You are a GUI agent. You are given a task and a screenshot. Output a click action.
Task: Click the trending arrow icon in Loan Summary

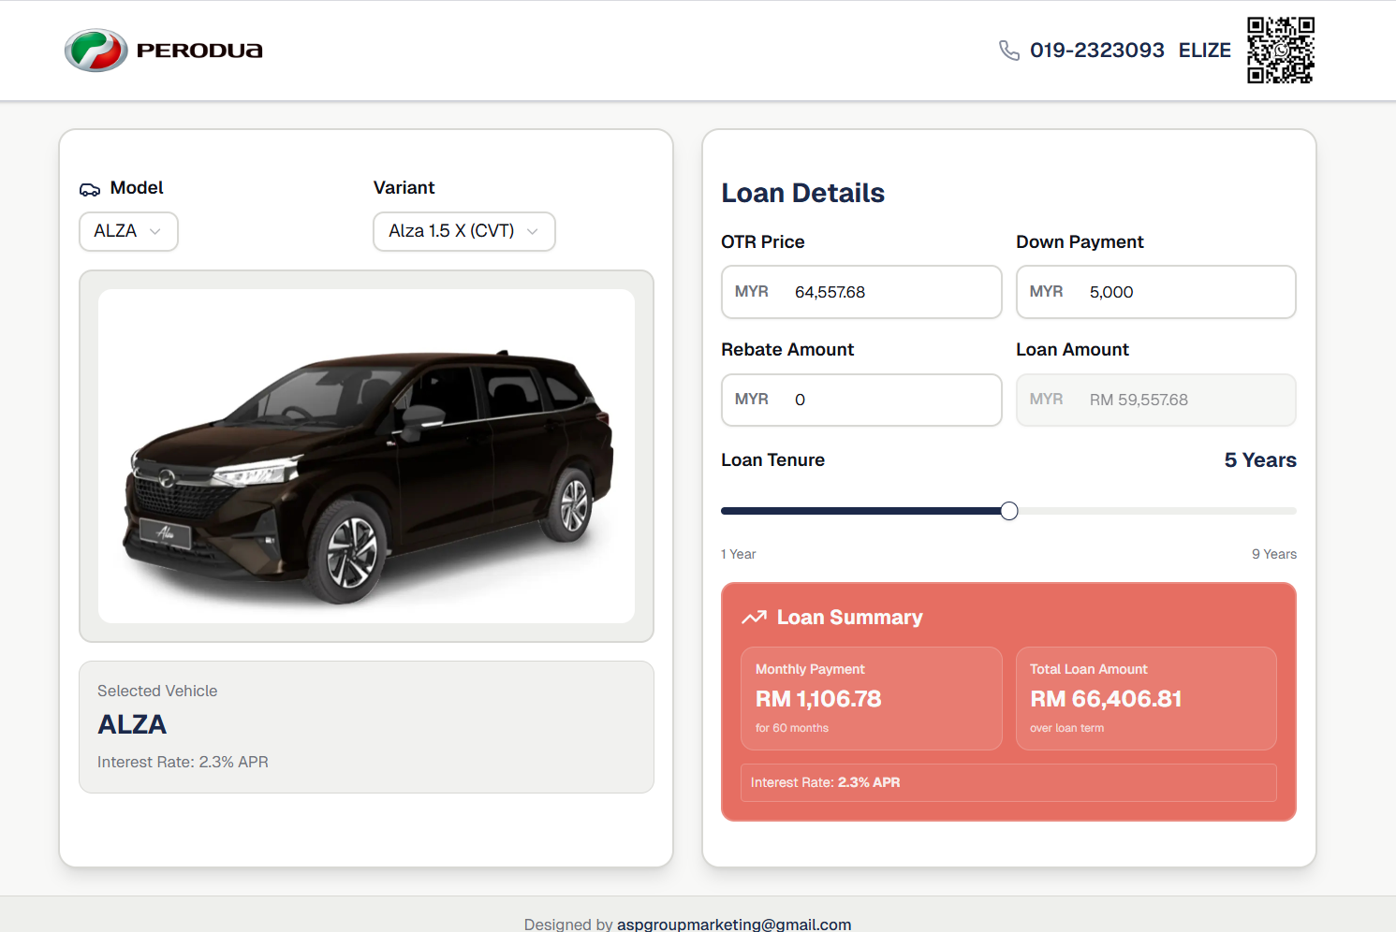[x=754, y=618]
